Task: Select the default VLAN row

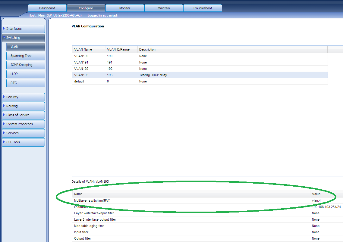Action: (200, 82)
